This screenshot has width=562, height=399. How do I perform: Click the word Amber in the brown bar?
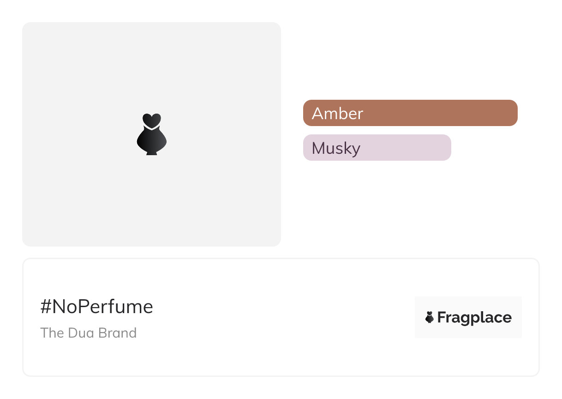pyautogui.click(x=337, y=114)
